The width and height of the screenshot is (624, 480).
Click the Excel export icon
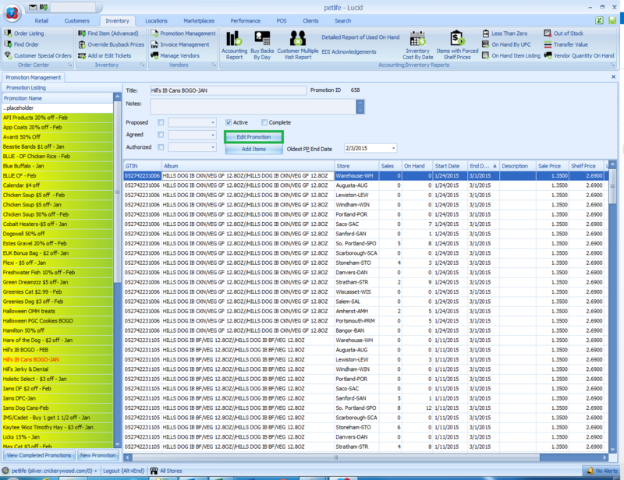[x=599, y=20]
